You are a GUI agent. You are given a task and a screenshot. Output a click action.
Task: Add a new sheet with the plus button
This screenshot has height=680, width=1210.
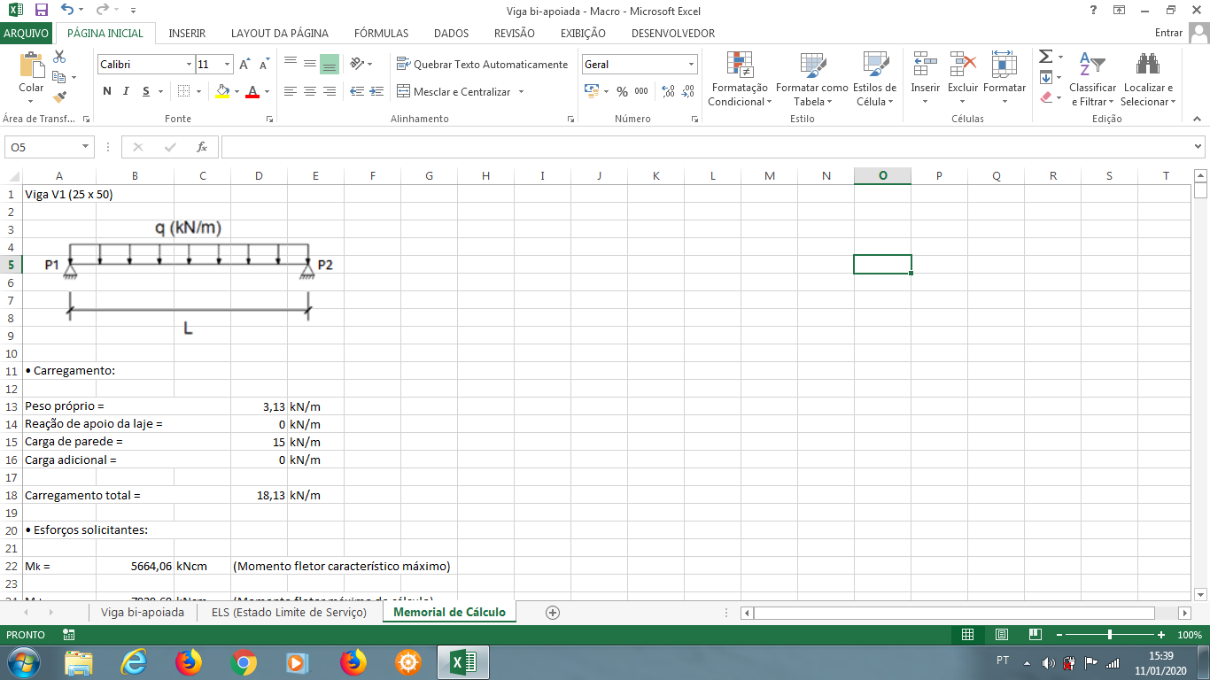click(553, 612)
